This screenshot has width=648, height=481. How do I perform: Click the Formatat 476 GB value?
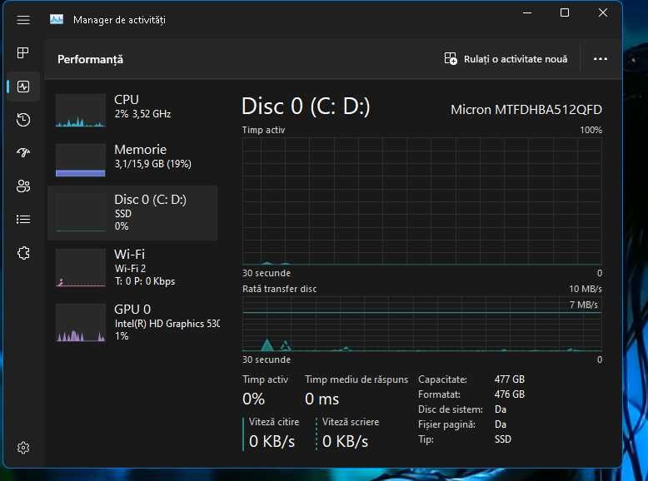(x=510, y=394)
